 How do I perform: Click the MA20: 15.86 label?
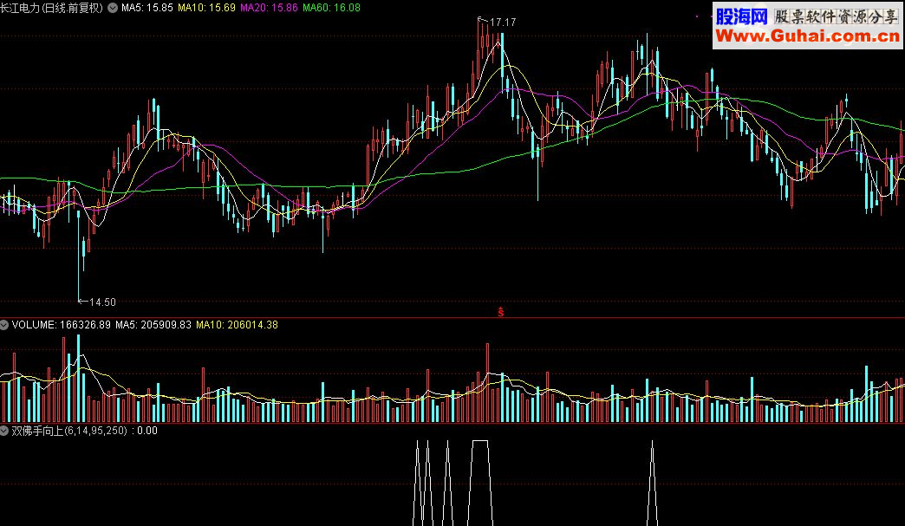(269, 8)
